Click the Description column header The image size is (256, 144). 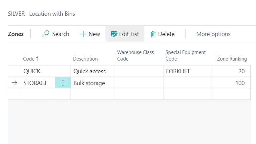point(85,59)
